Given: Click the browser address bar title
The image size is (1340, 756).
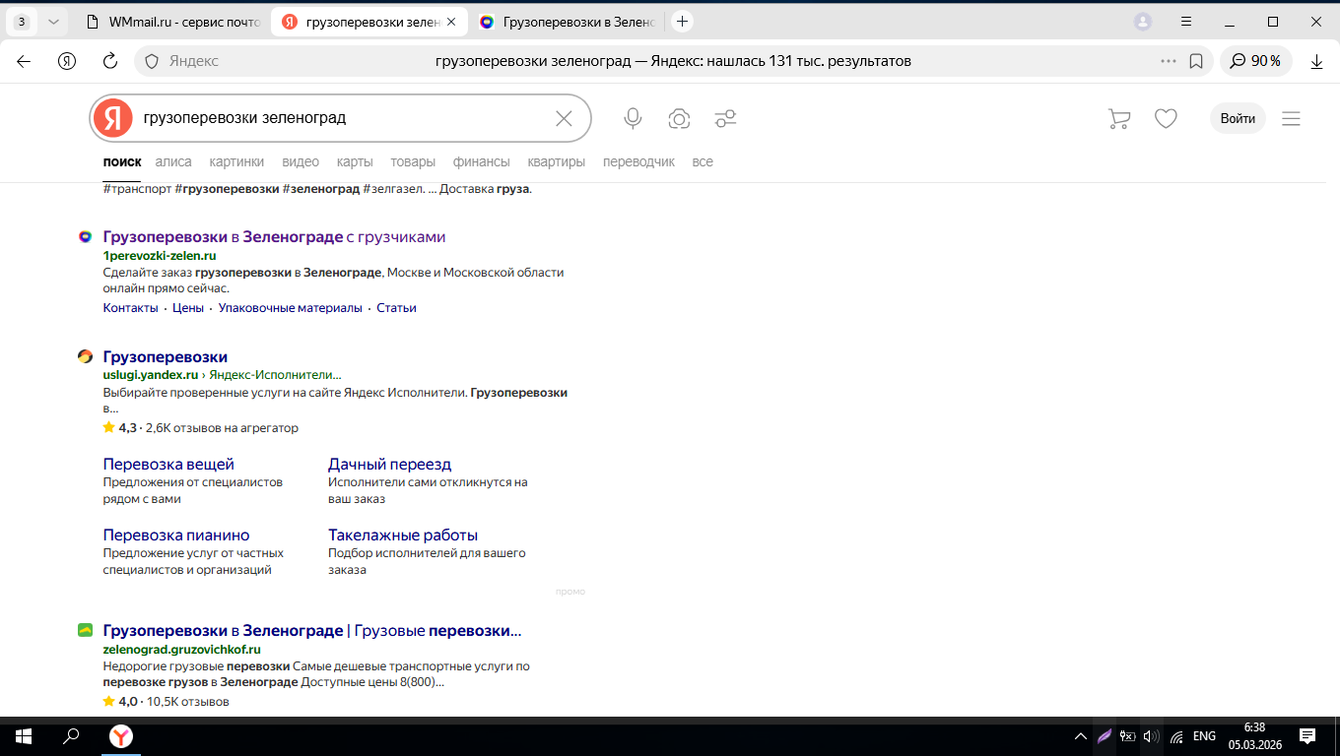Looking at the screenshot, I should pos(673,61).
